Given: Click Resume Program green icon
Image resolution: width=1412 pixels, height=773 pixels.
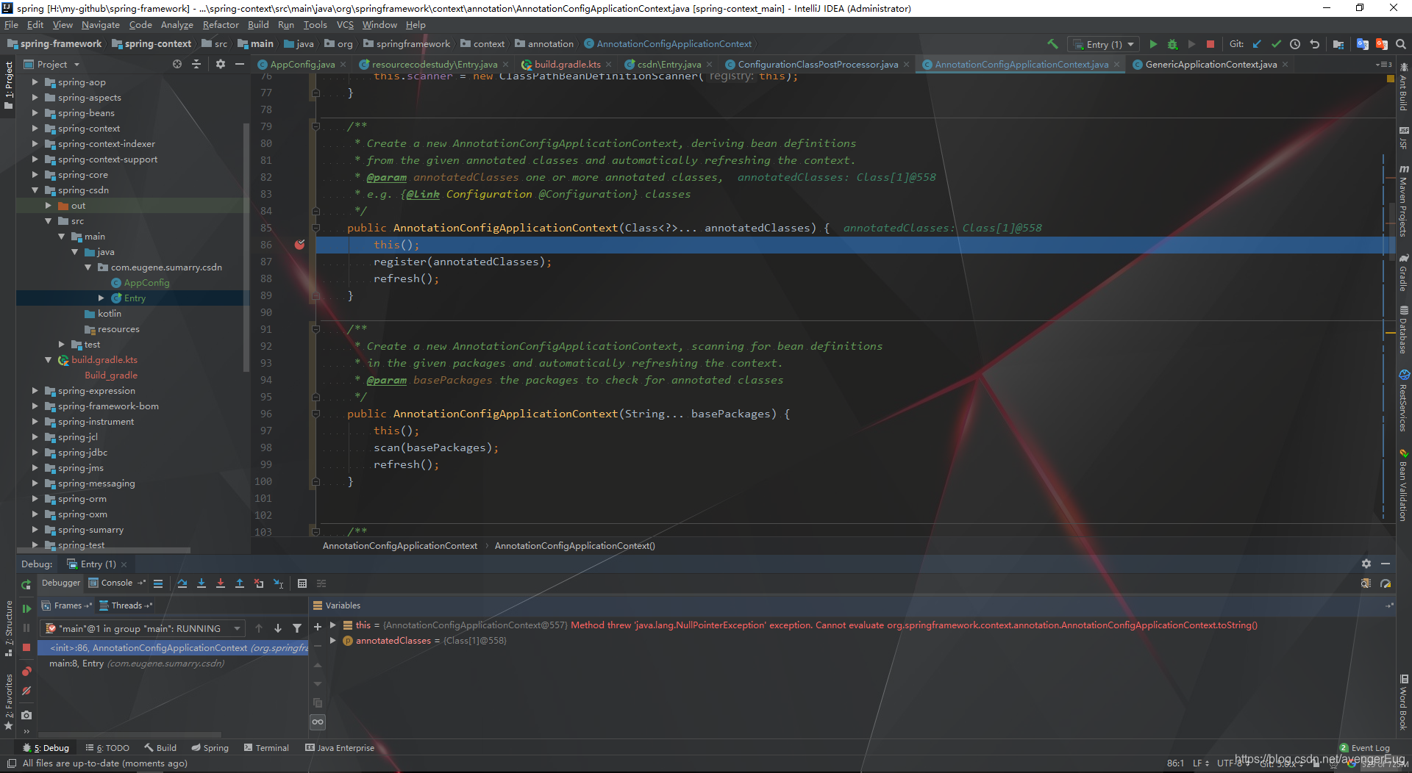Looking at the screenshot, I should [26, 608].
